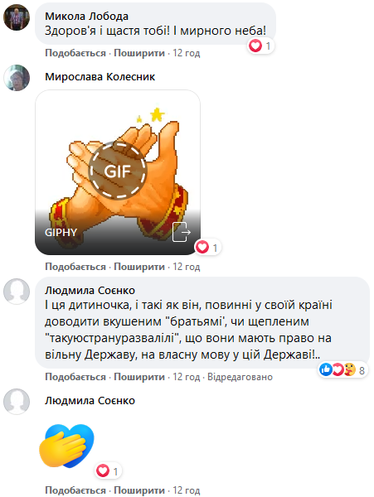Open the avatar beside Людмила Соєнко's text comment
This screenshot has width=374, height=497.
click(x=17, y=292)
